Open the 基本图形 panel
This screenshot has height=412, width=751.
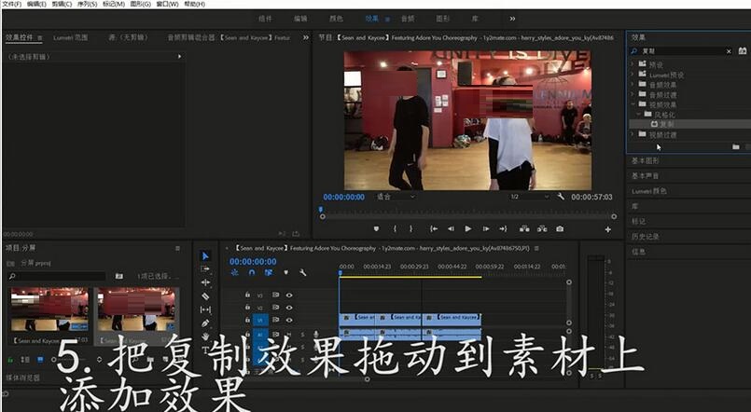pos(646,160)
